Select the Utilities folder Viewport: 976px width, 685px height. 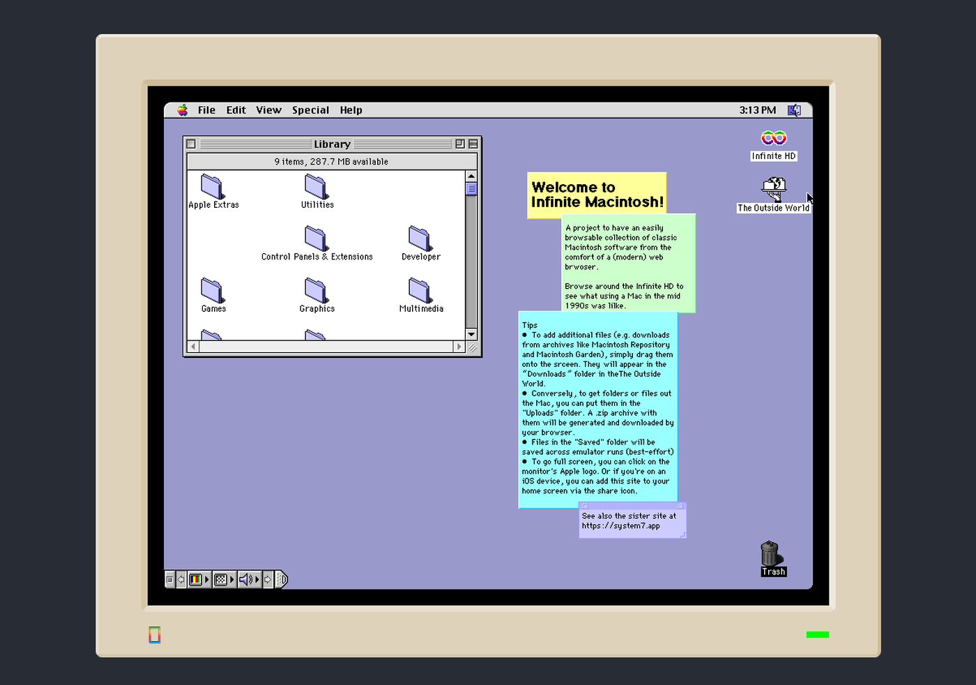[317, 192]
